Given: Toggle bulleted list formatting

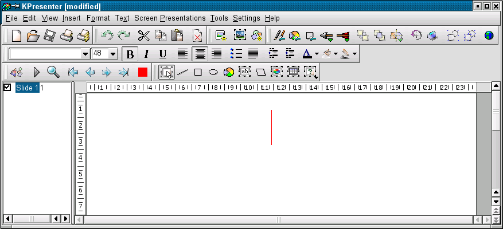Looking at the screenshot, I should [236, 54].
